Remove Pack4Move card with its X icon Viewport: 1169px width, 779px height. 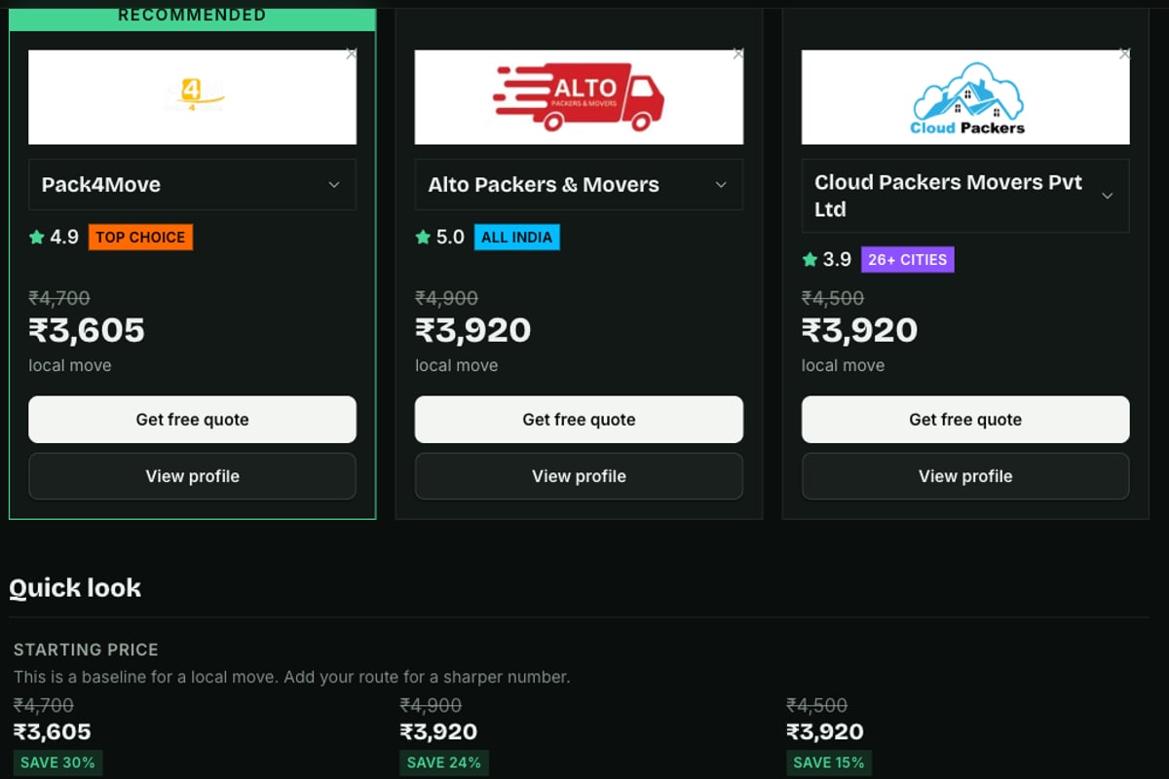click(x=351, y=54)
